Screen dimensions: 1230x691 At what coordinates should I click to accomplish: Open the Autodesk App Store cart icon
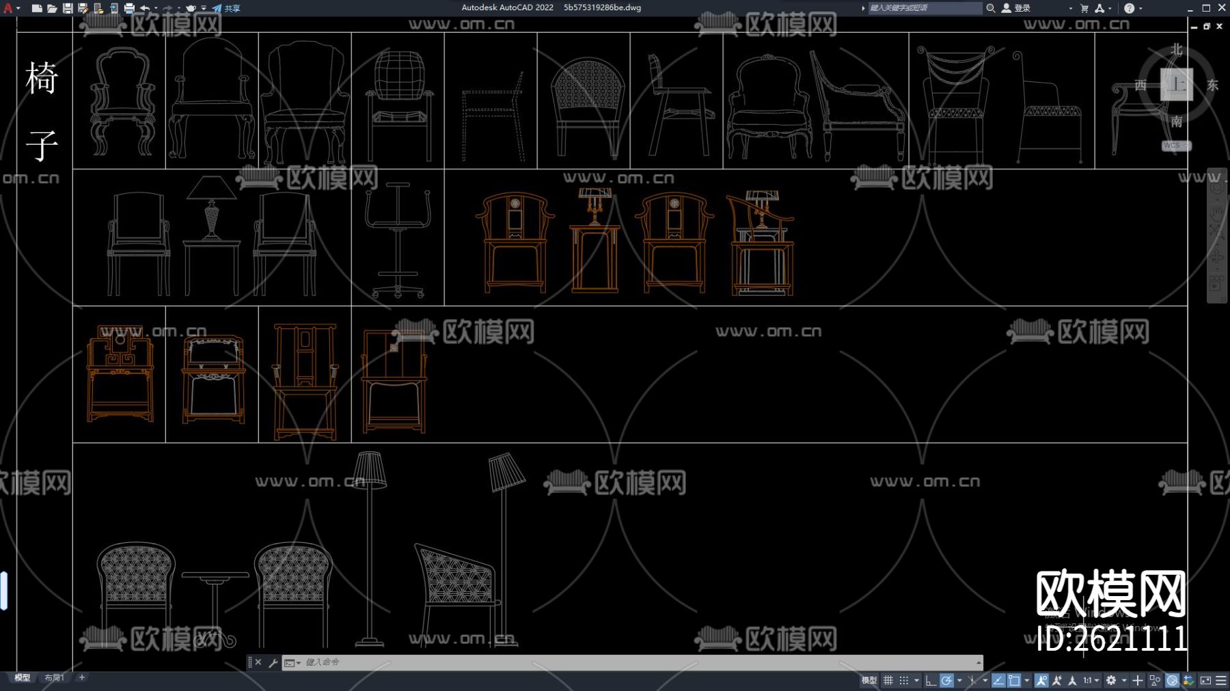[x=1084, y=8]
